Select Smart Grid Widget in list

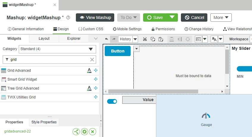pyautogui.click(x=49, y=79)
